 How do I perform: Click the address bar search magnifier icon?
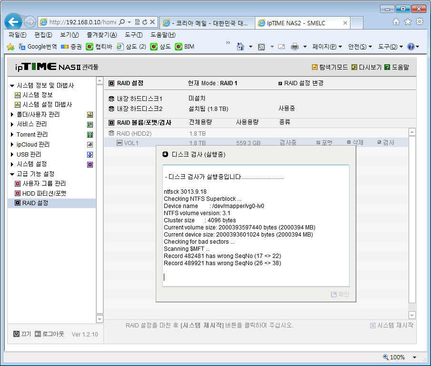tap(122, 22)
